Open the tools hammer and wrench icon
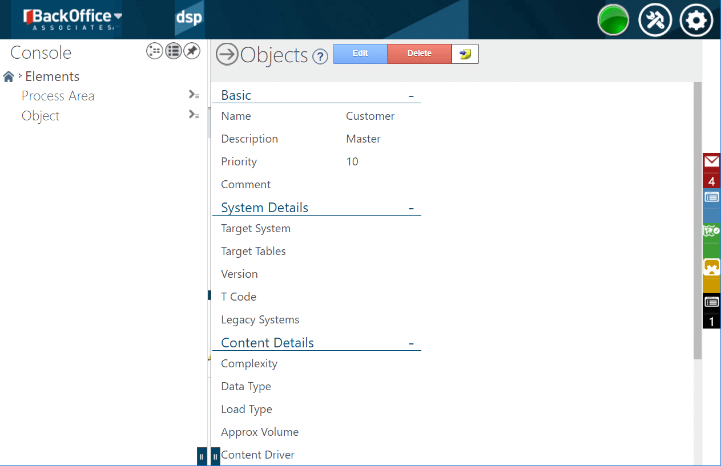Viewport: 721px width, 466px height. [x=655, y=21]
